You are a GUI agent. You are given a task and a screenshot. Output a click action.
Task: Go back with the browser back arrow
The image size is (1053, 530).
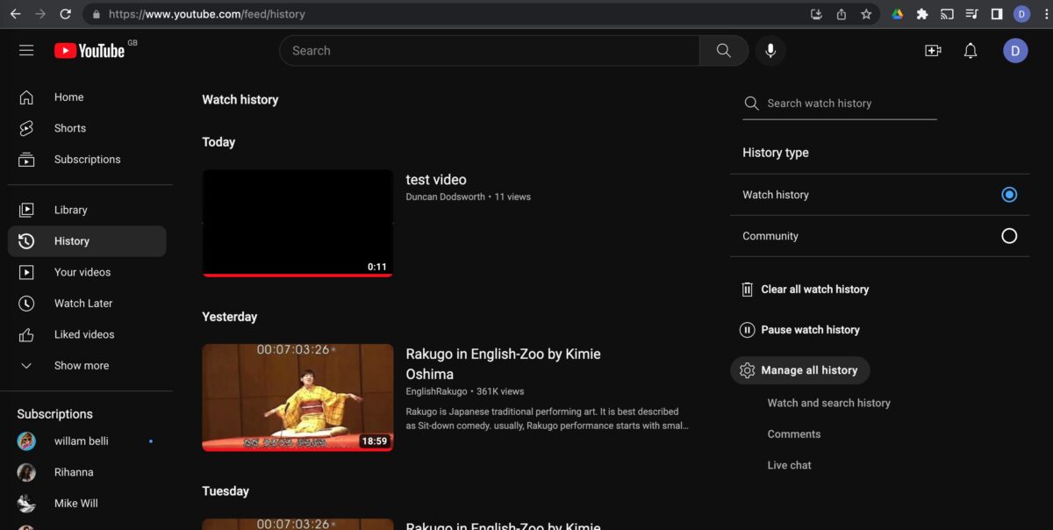click(x=15, y=14)
